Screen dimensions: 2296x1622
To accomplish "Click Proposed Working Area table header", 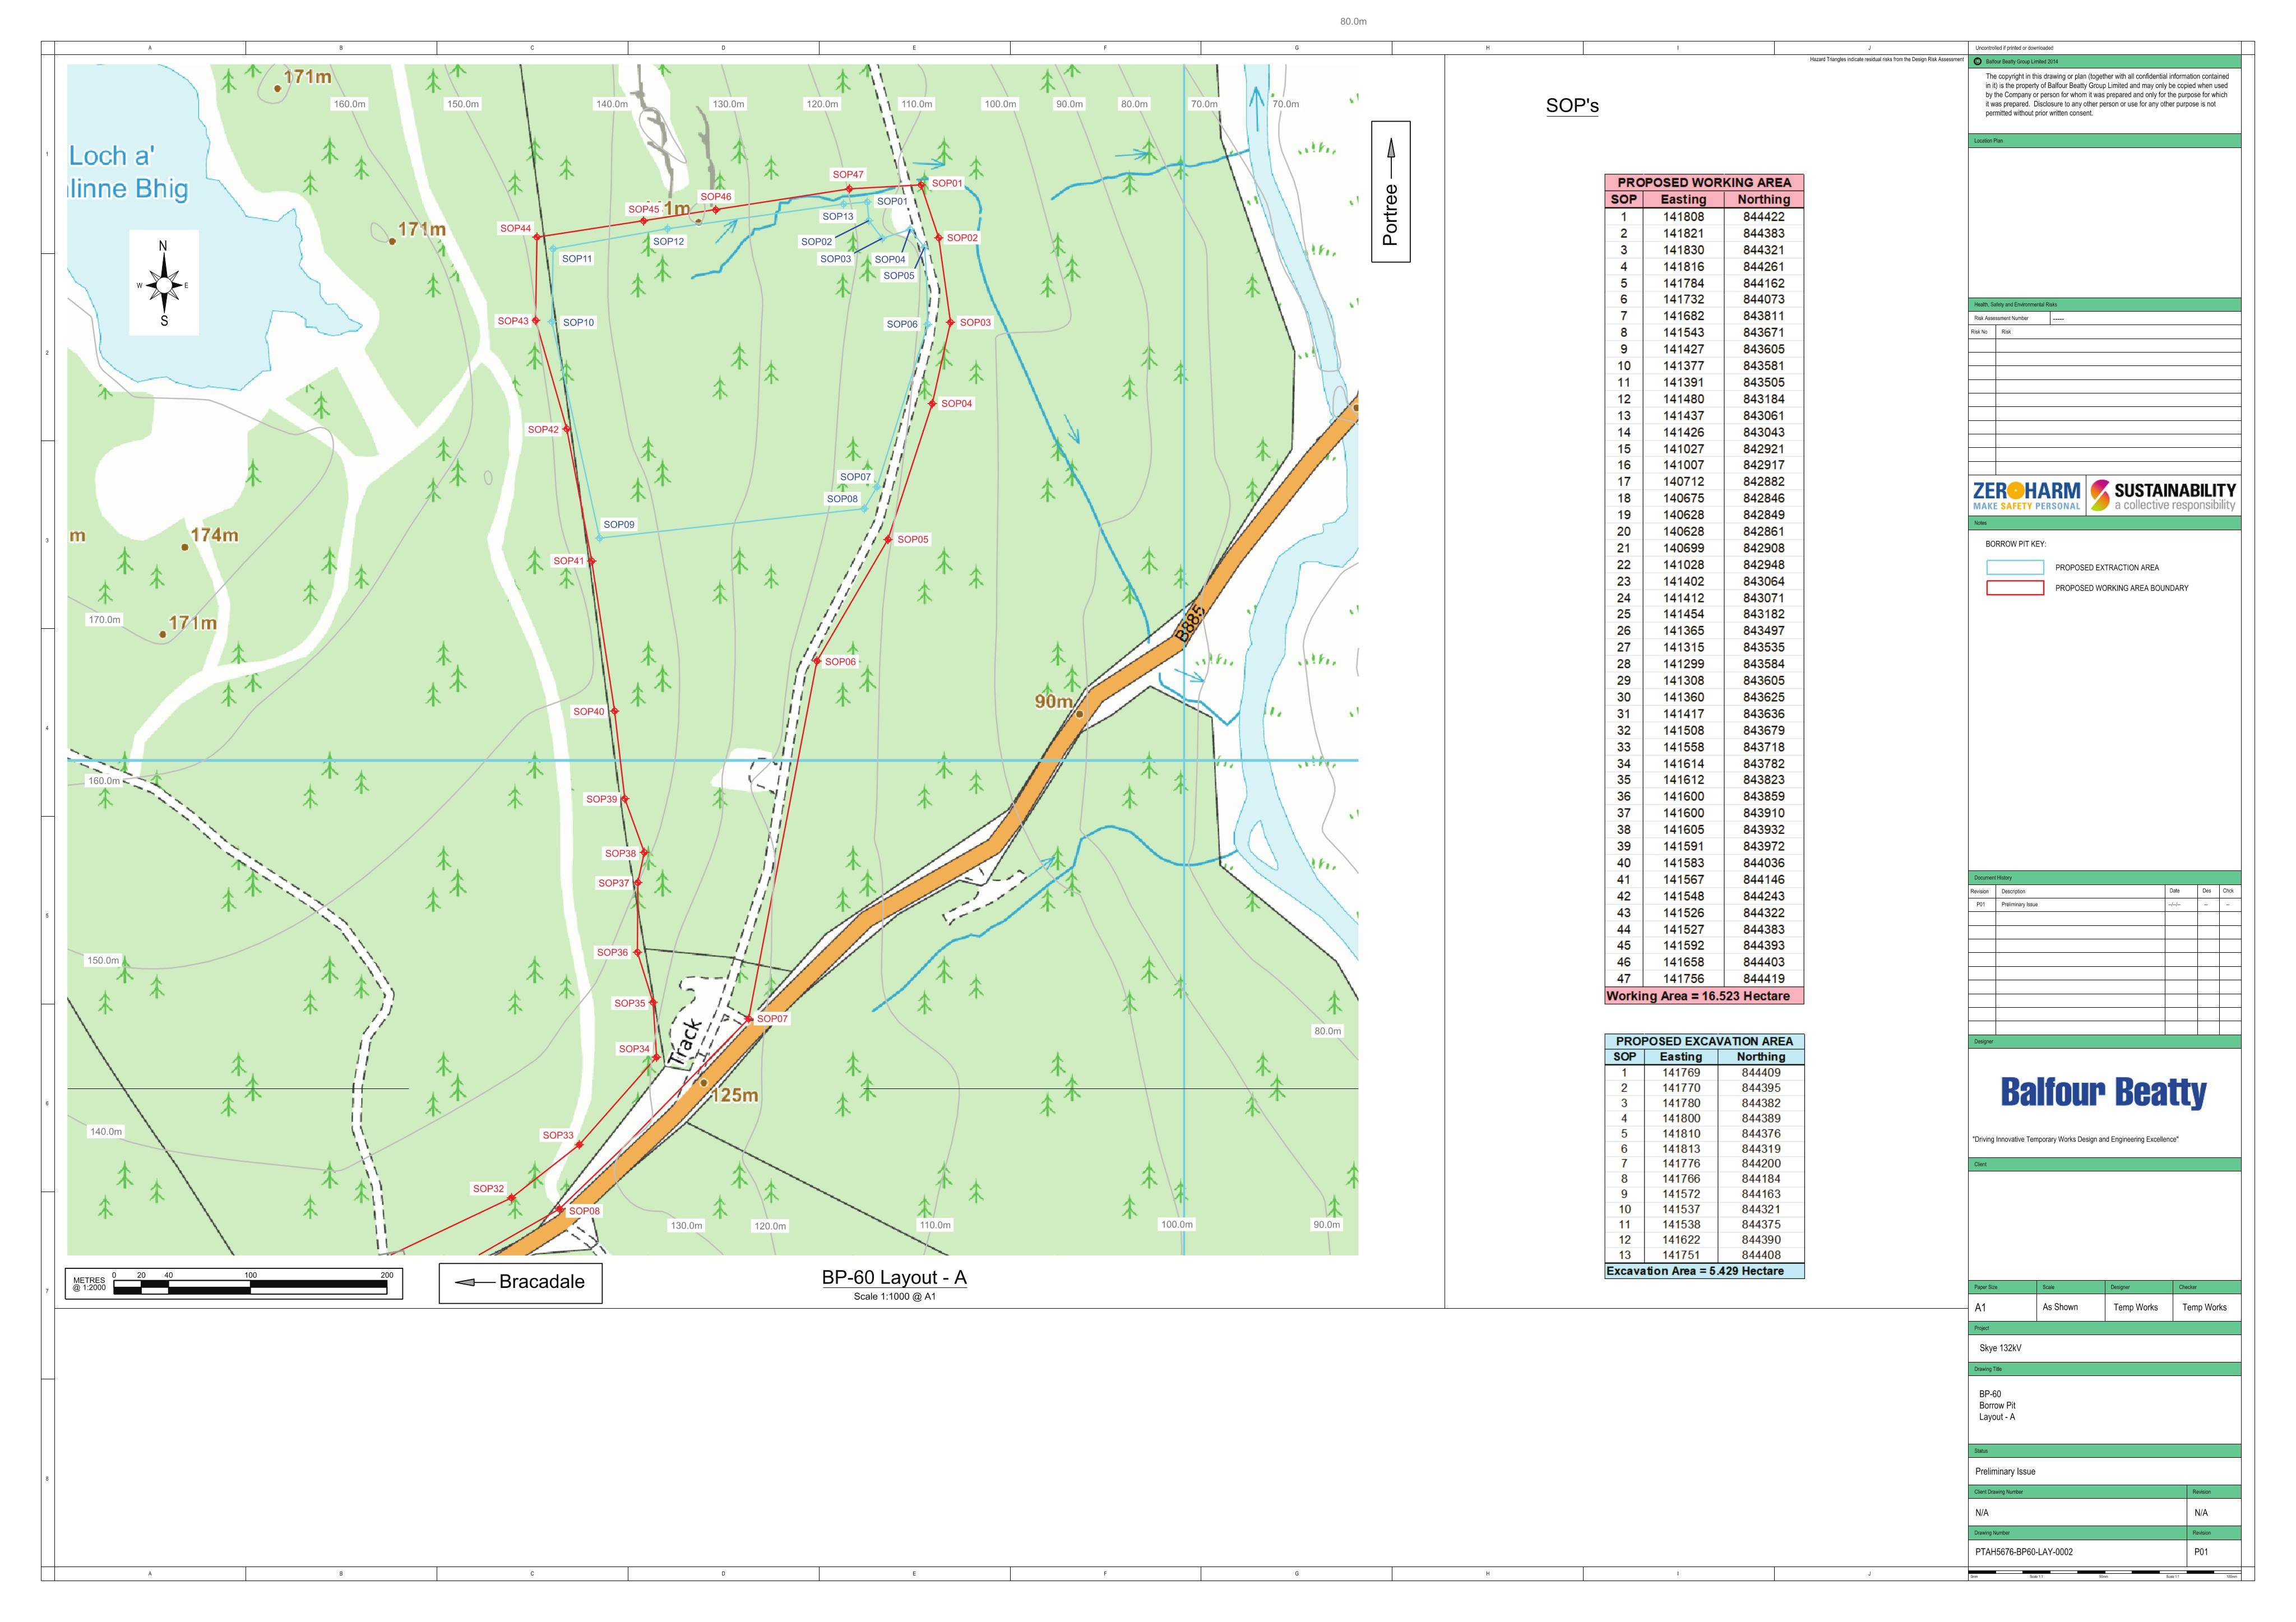I will pyautogui.click(x=1704, y=182).
